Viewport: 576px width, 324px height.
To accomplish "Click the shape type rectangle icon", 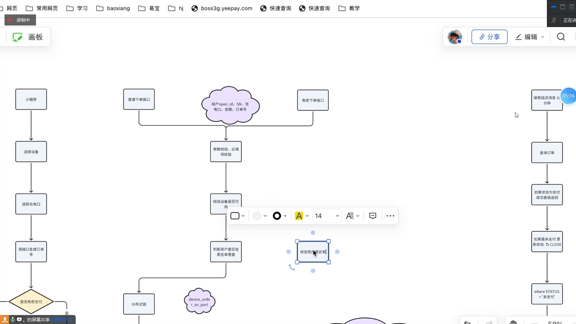I will 235,216.
